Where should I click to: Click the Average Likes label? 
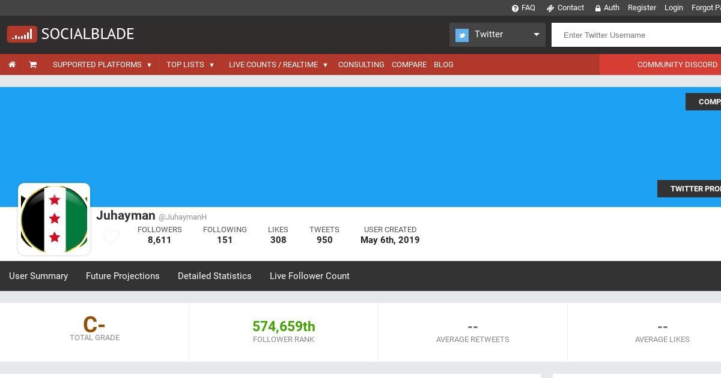pyautogui.click(x=662, y=340)
